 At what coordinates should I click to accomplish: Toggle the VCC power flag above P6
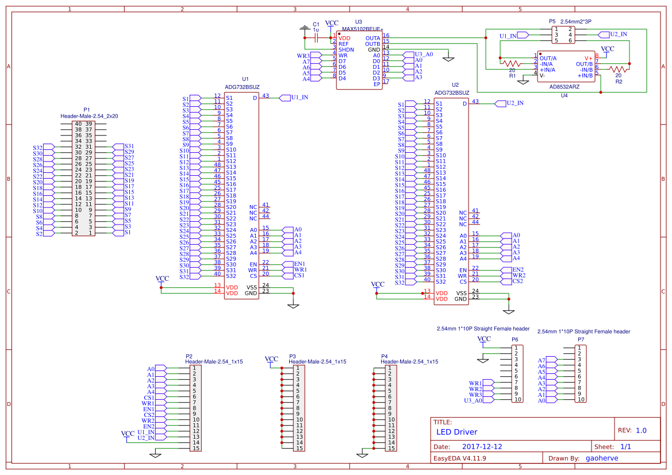(x=484, y=339)
